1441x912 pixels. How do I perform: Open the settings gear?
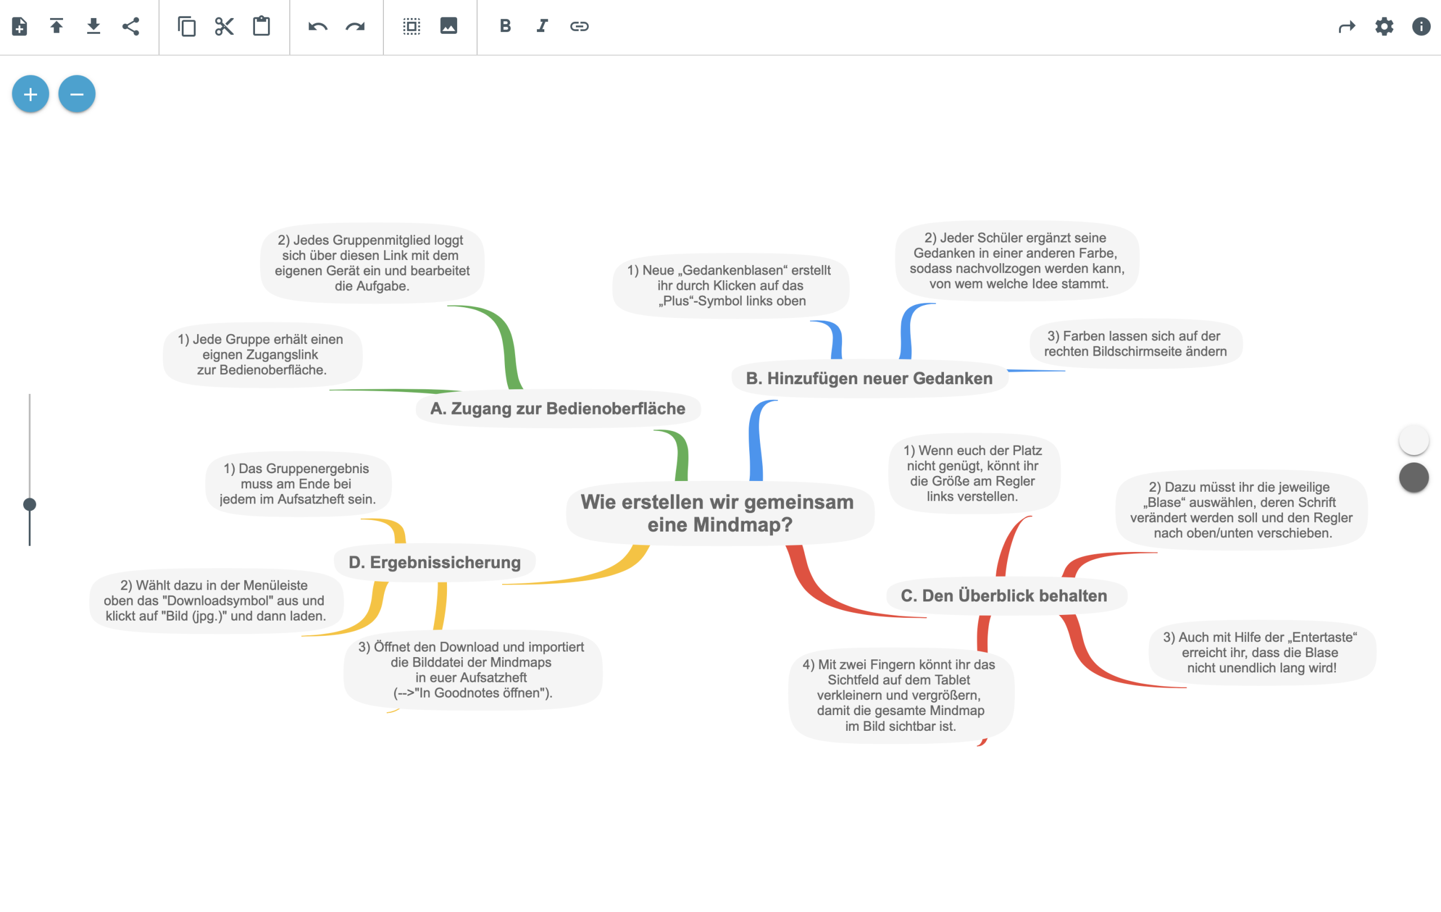[x=1384, y=26]
